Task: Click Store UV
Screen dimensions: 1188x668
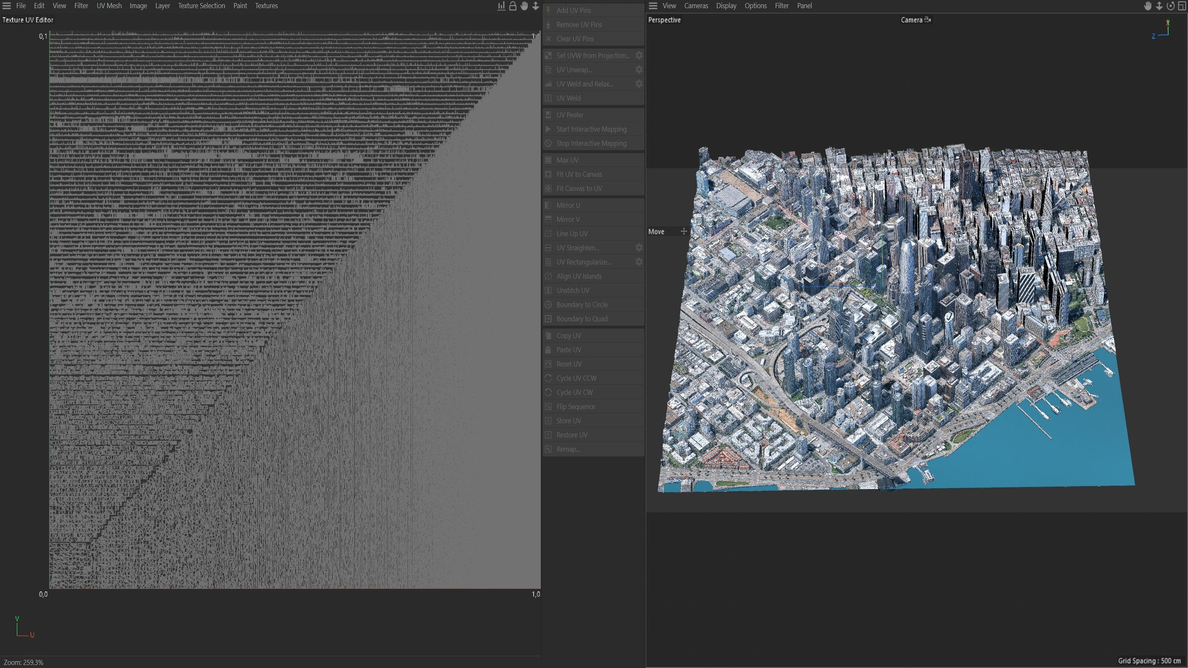Action: point(593,421)
